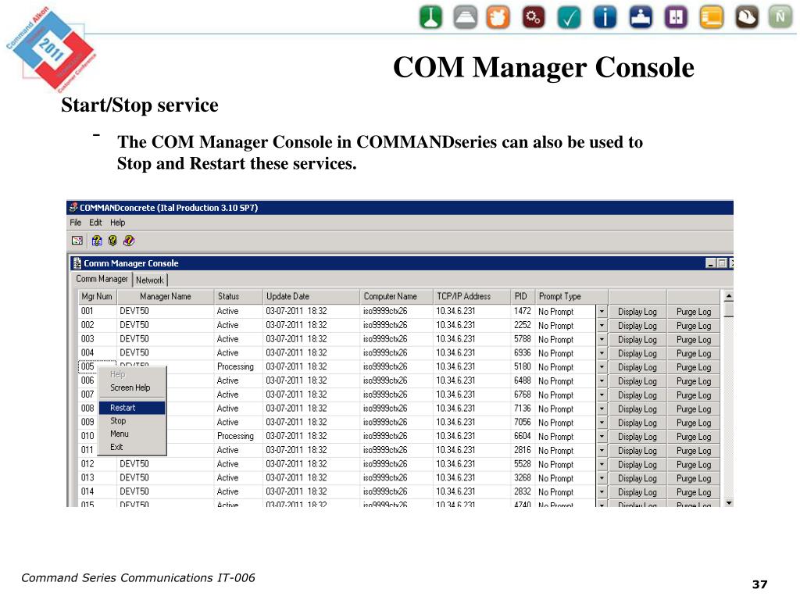Click the Mgr Num column header
The image size is (800, 600).
coord(97,296)
